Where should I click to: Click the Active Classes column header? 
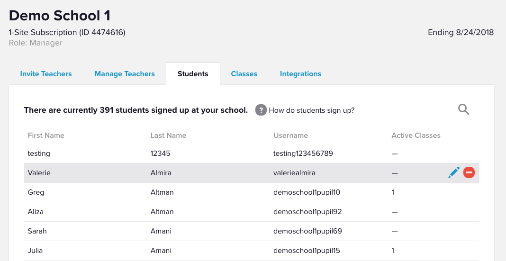tap(416, 135)
